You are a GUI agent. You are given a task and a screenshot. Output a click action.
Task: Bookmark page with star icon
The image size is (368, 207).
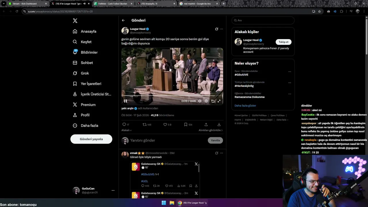click(x=319, y=11)
